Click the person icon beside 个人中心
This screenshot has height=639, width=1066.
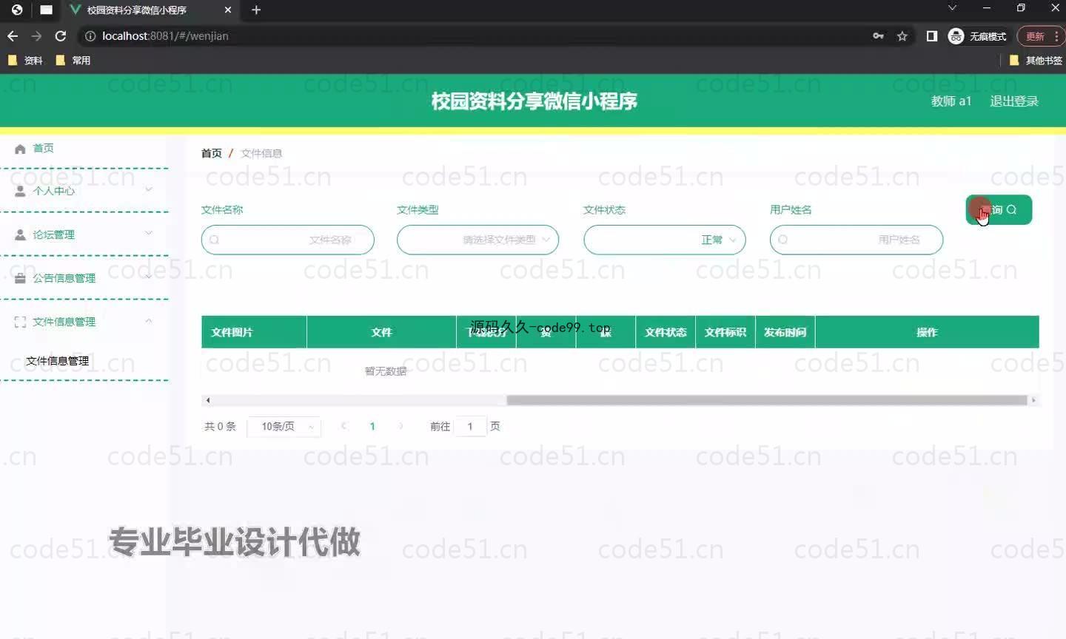click(20, 191)
